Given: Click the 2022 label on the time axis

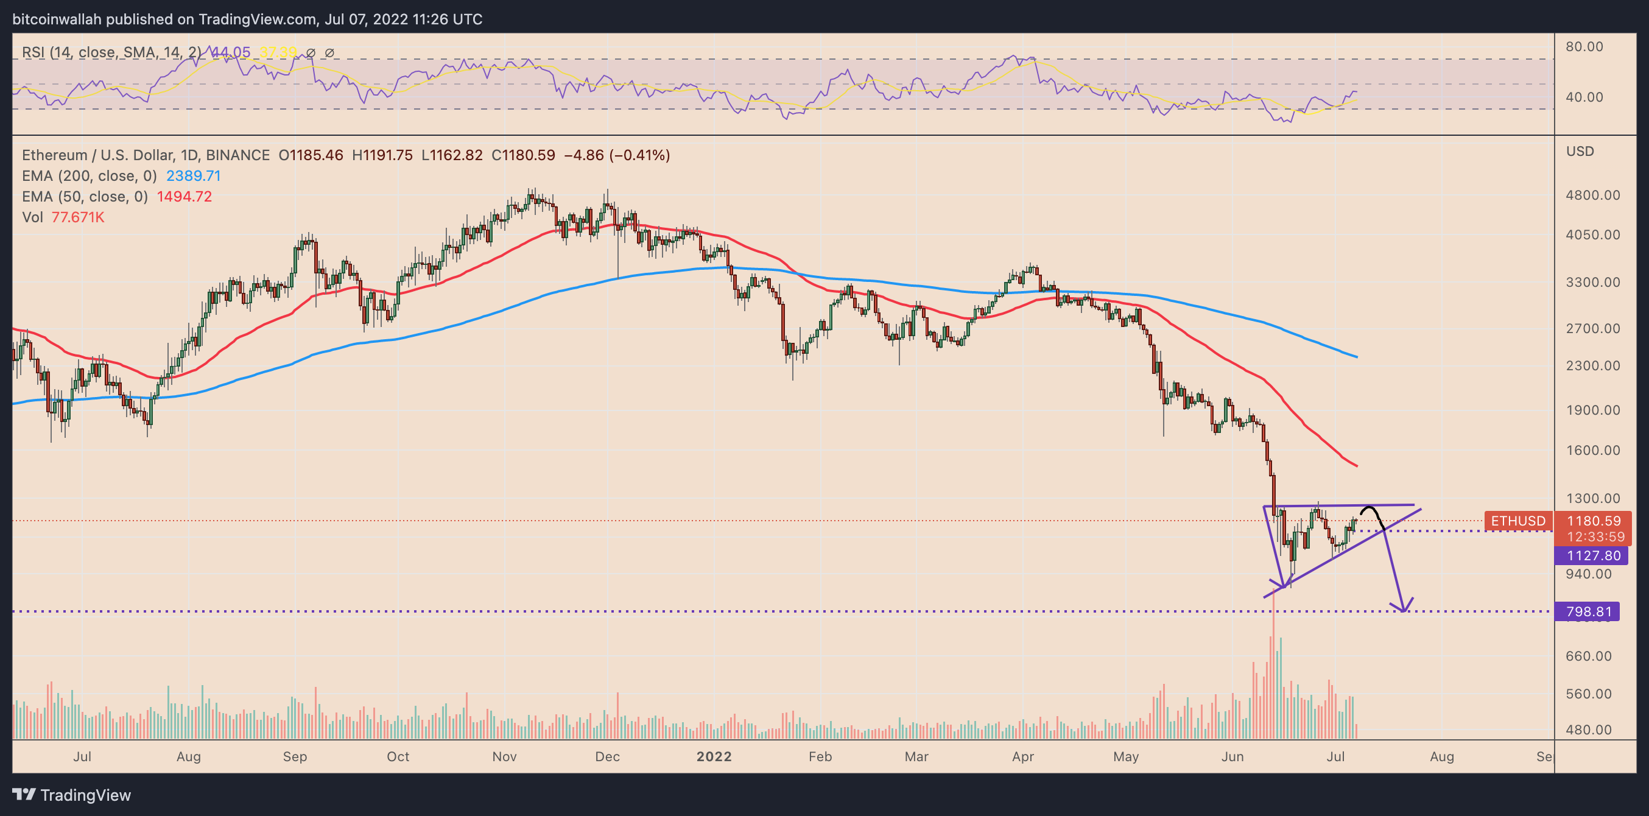Looking at the screenshot, I should tap(714, 756).
